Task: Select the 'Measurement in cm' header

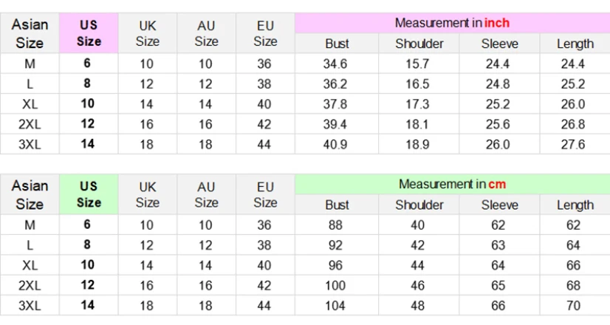Action: [452, 184]
